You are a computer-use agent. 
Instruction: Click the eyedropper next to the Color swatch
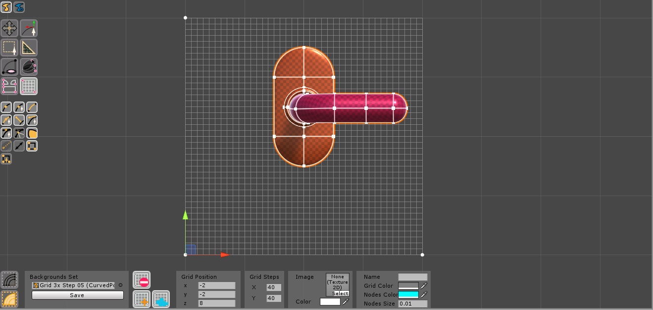pos(345,302)
